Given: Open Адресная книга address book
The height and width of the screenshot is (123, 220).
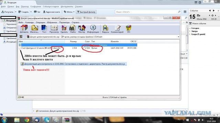Looking at the screenshot, I should pos(52,12).
